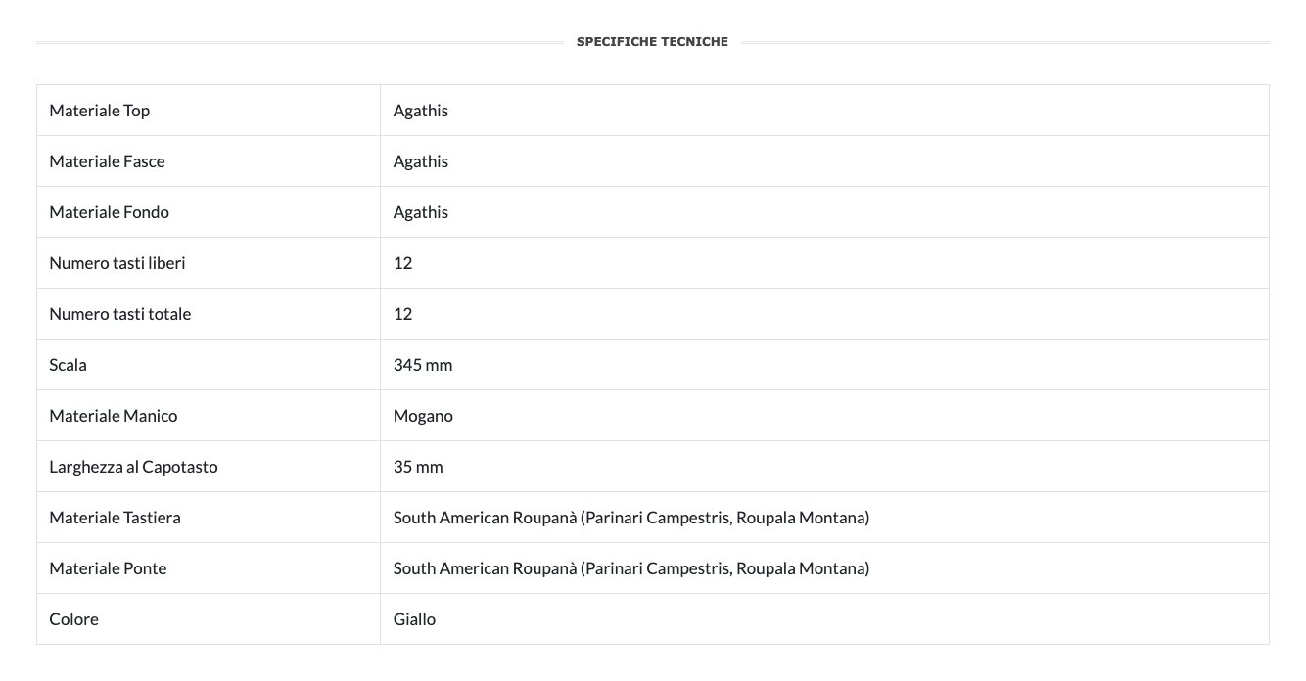
Task: Click the 12 value for tasti liberi
Action: (x=402, y=263)
